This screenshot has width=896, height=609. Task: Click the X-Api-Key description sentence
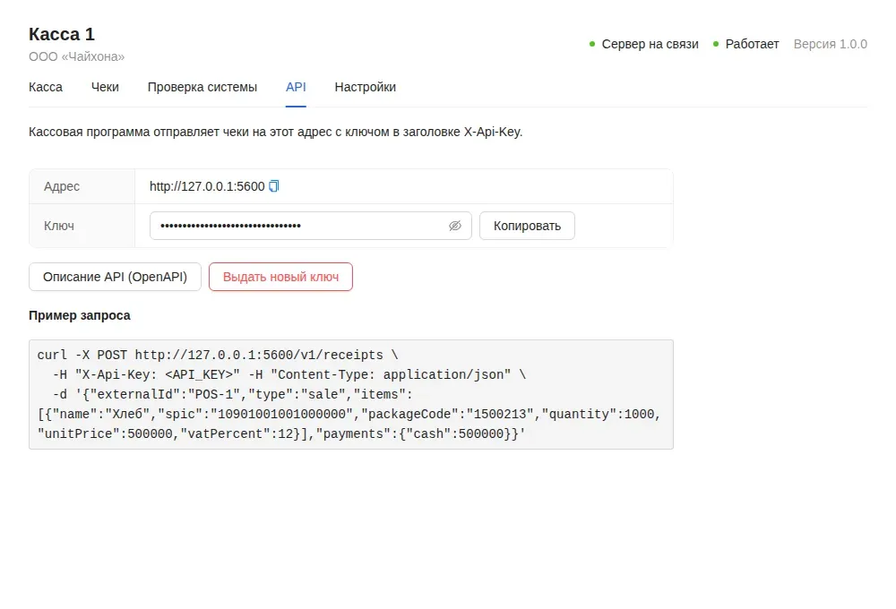pos(275,132)
